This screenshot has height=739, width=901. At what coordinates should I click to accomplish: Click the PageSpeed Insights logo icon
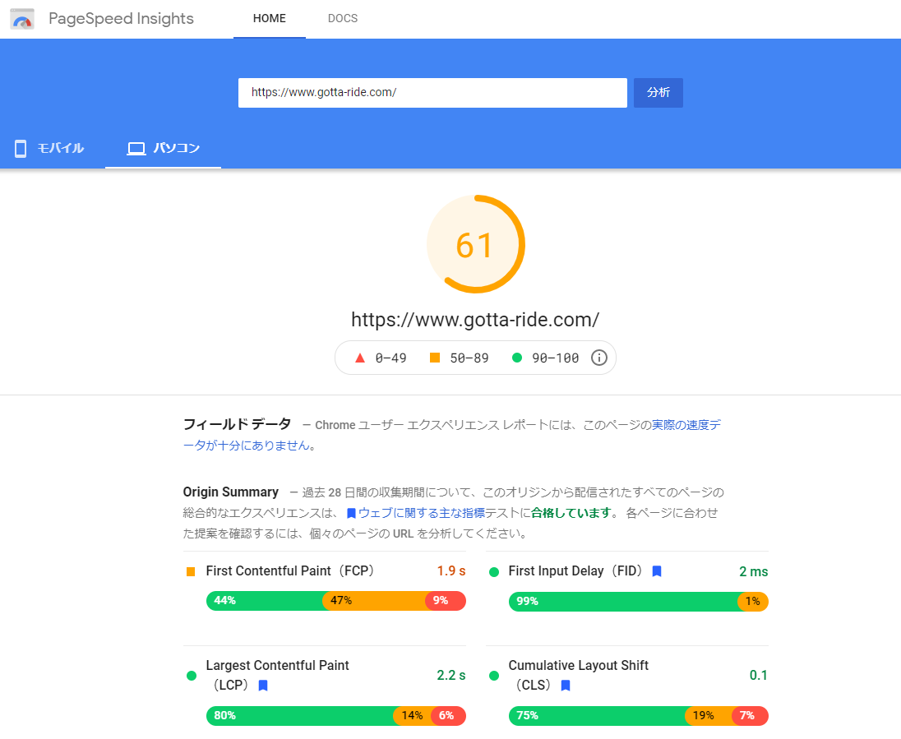click(22, 19)
